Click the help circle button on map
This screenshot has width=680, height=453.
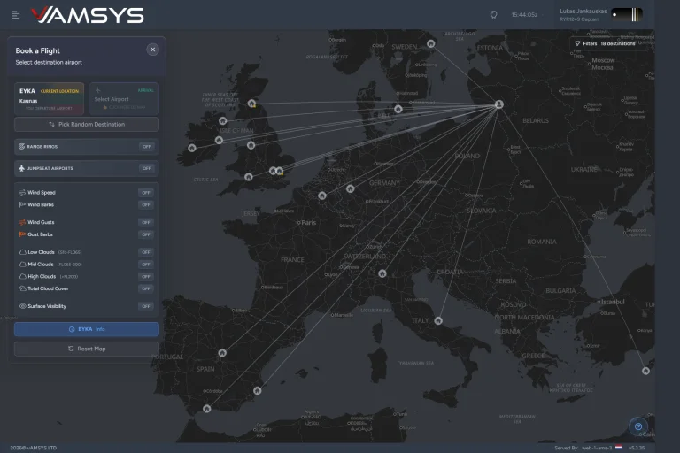[637, 426]
